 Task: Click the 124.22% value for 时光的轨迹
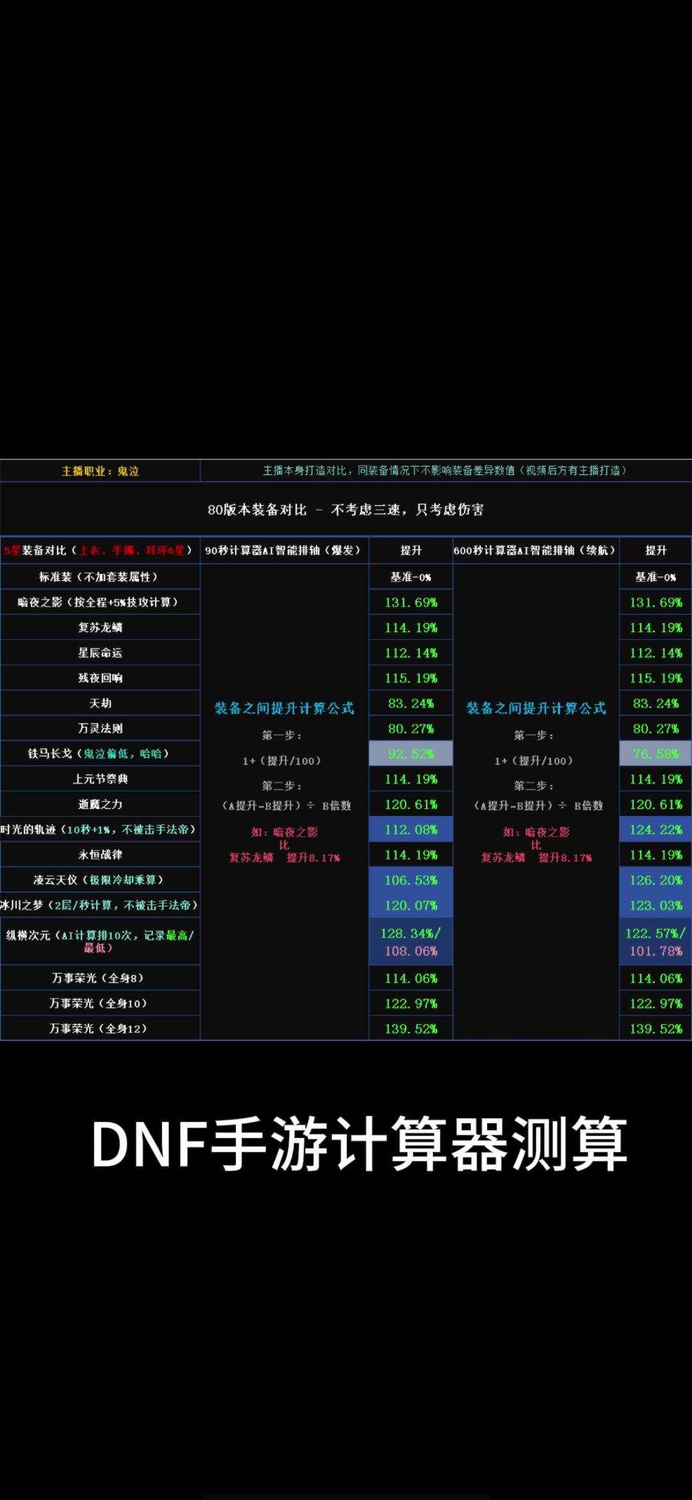[x=655, y=829]
